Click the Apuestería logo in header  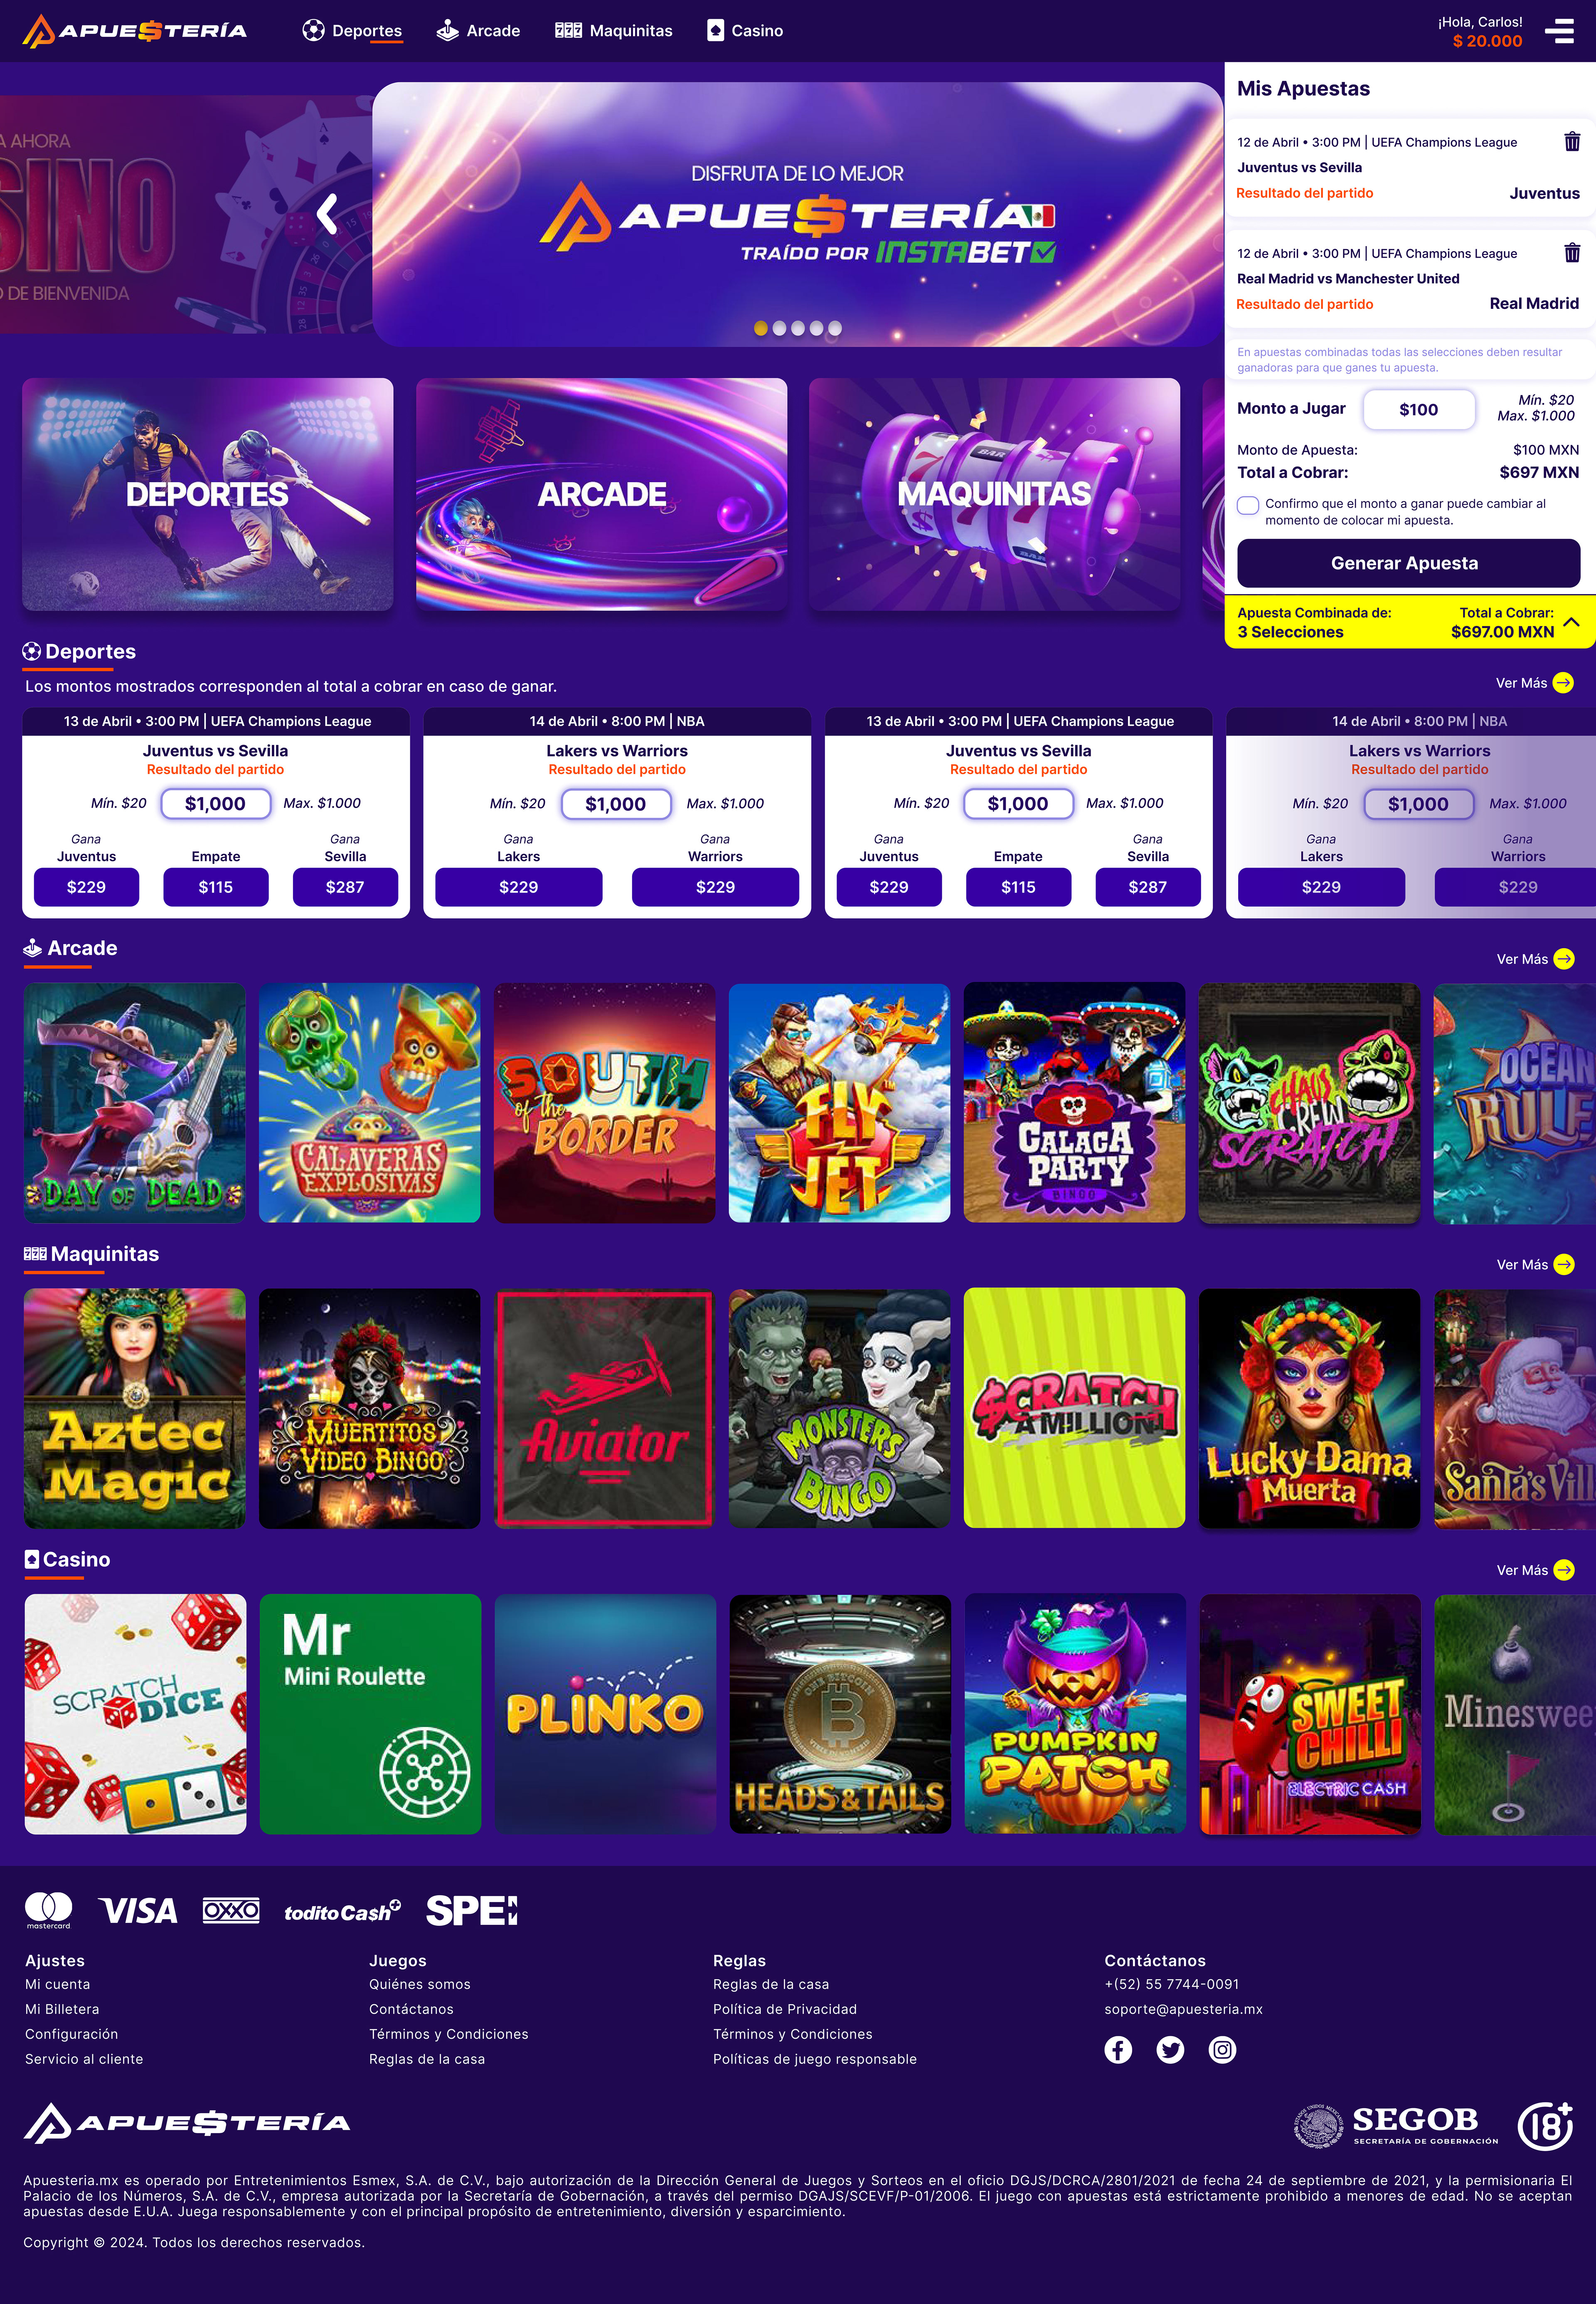pos(135,31)
